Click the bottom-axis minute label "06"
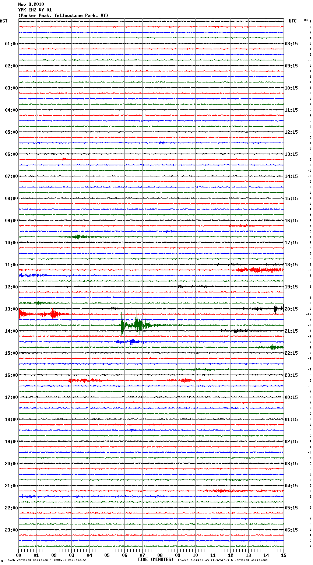 click(124, 555)
